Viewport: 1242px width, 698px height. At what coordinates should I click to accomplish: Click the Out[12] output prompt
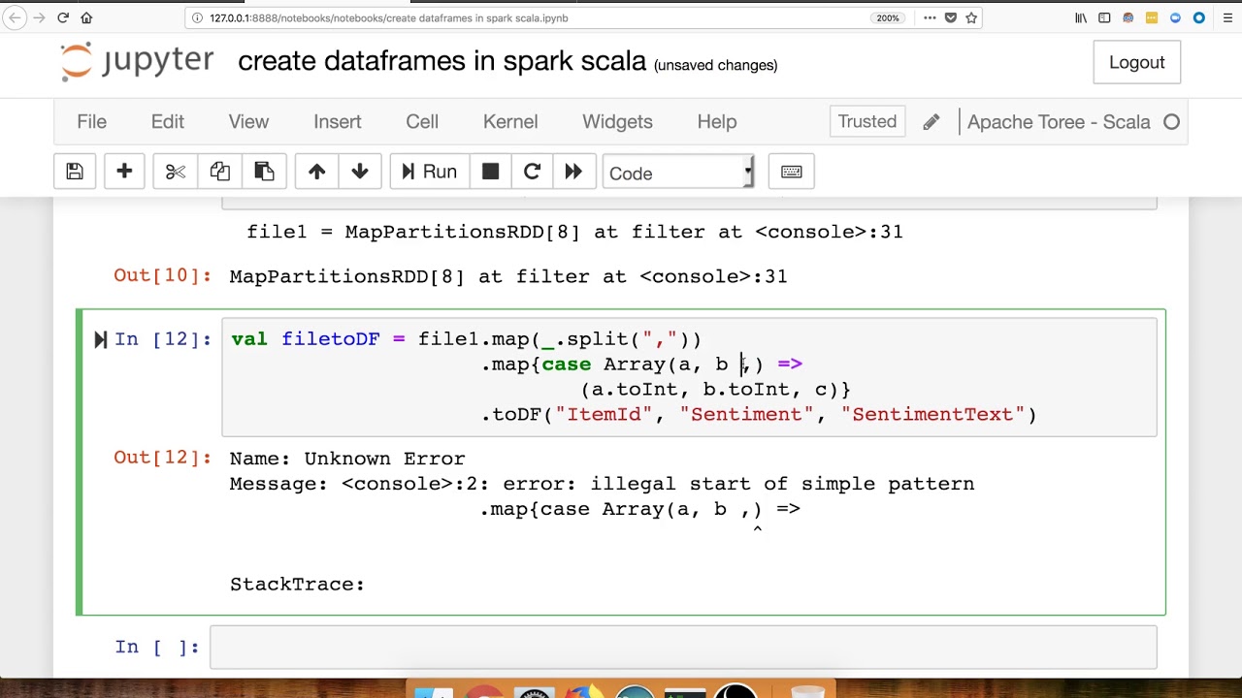click(162, 458)
